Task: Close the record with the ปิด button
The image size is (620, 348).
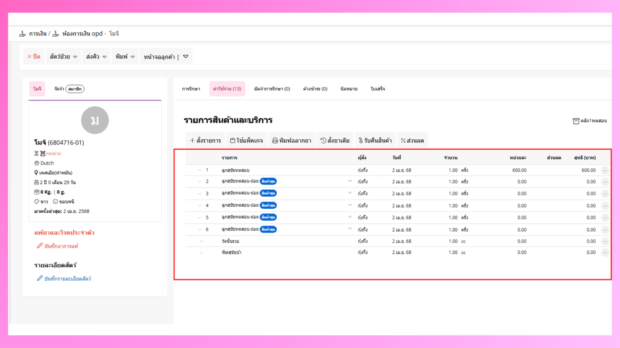Action: pyautogui.click(x=34, y=57)
